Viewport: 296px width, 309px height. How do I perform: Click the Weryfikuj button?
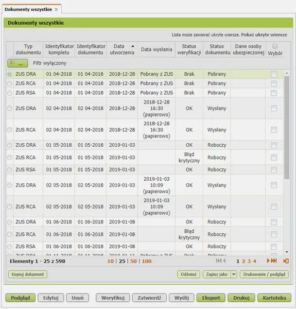coord(113,298)
